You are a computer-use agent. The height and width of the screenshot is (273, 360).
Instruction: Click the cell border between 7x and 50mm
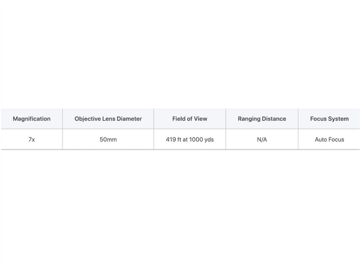point(62,139)
